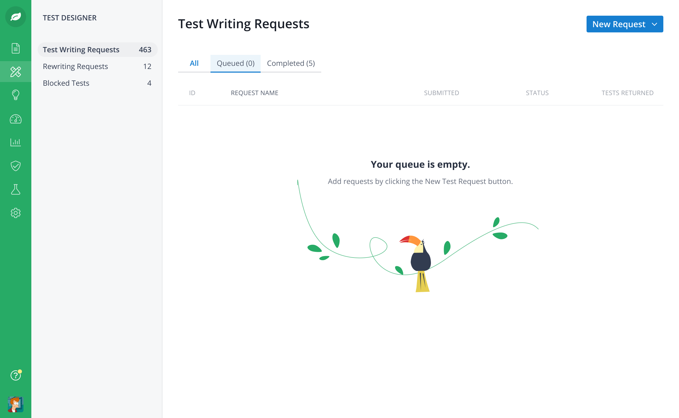Click the shield/checkmark icon in sidebar
The image size is (679, 418).
point(15,166)
